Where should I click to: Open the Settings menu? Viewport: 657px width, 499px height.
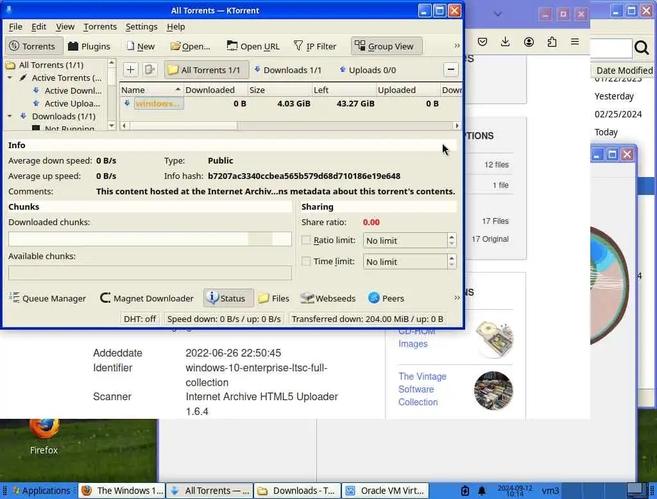pyautogui.click(x=141, y=26)
